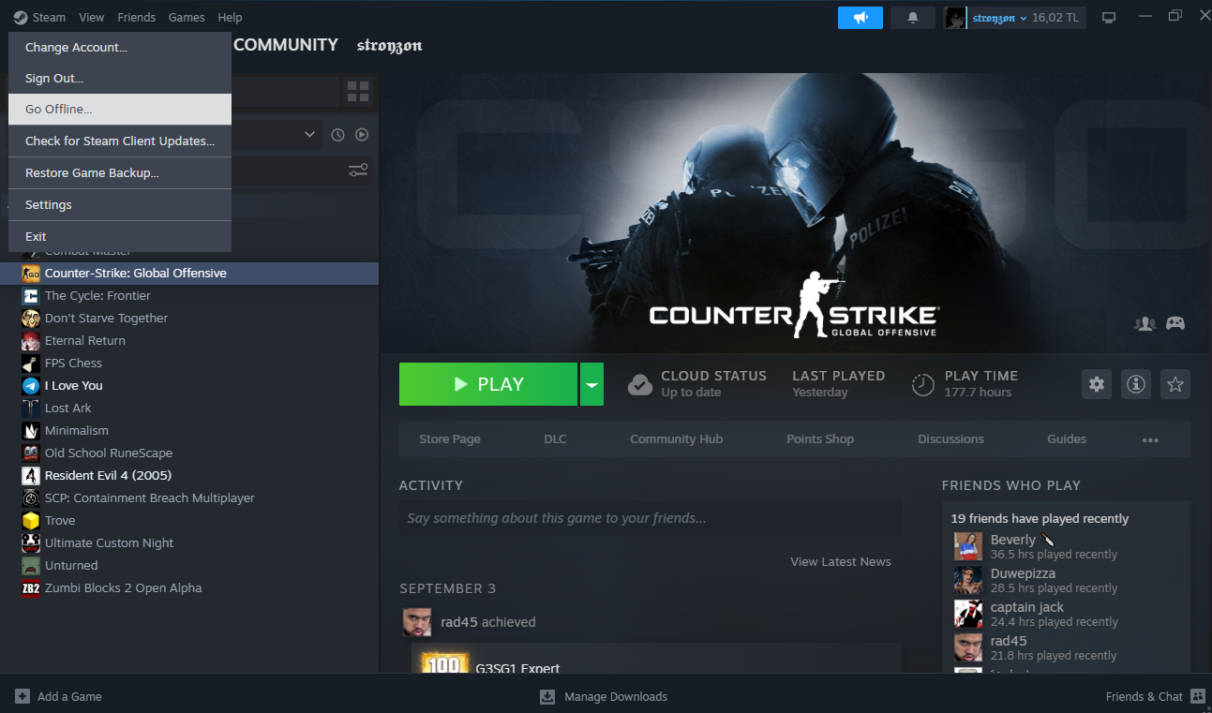Open Duwepizza's avatar thumbnail
Image resolution: width=1212 pixels, height=713 pixels.
968,580
